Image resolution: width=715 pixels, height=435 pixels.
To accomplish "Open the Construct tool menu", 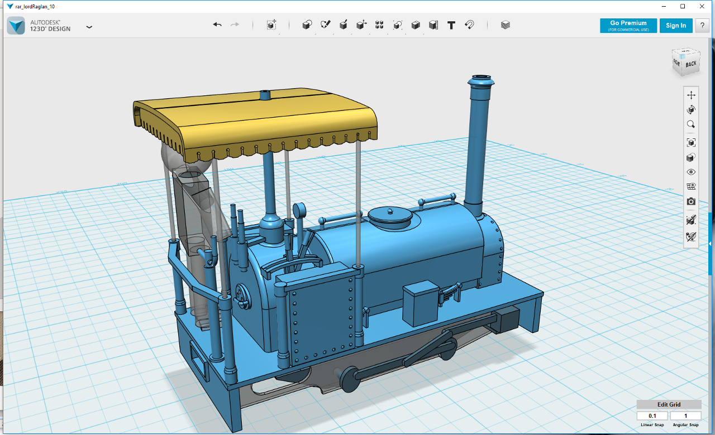I will (x=344, y=25).
